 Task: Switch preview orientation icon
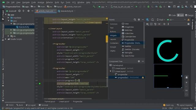coord(152,20)
